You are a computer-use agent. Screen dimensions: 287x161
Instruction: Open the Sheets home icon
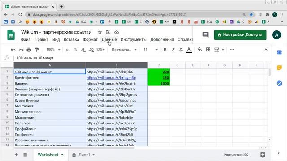click(11, 35)
